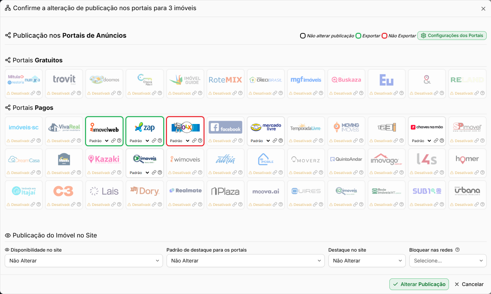The height and width of the screenshot is (294, 491).
Task: Open Configurações dos Portais
Action: click(x=452, y=36)
